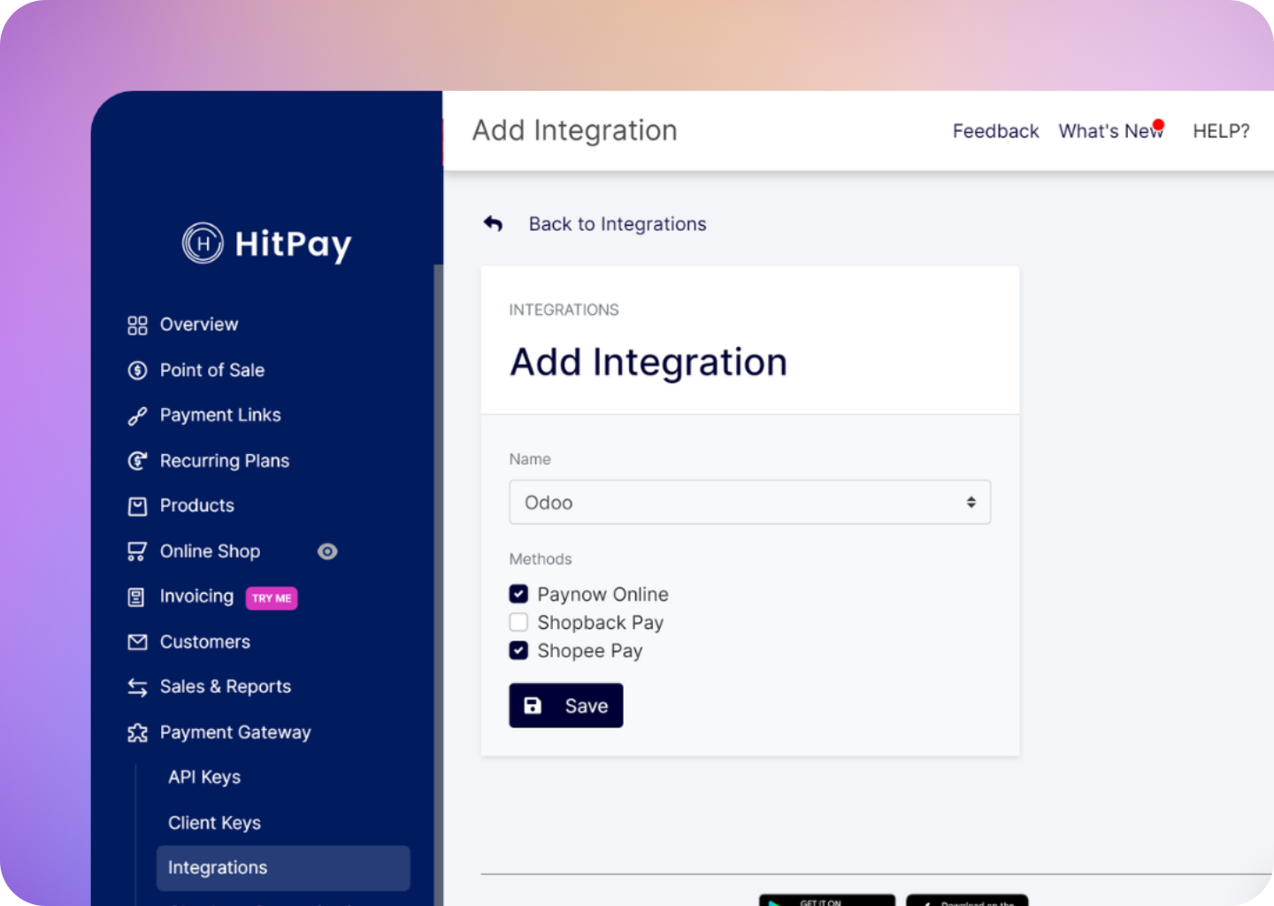Click the Recurring Plans cycle icon
The width and height of the screenshot is (1274, 906).
click(x=137, y=461)
